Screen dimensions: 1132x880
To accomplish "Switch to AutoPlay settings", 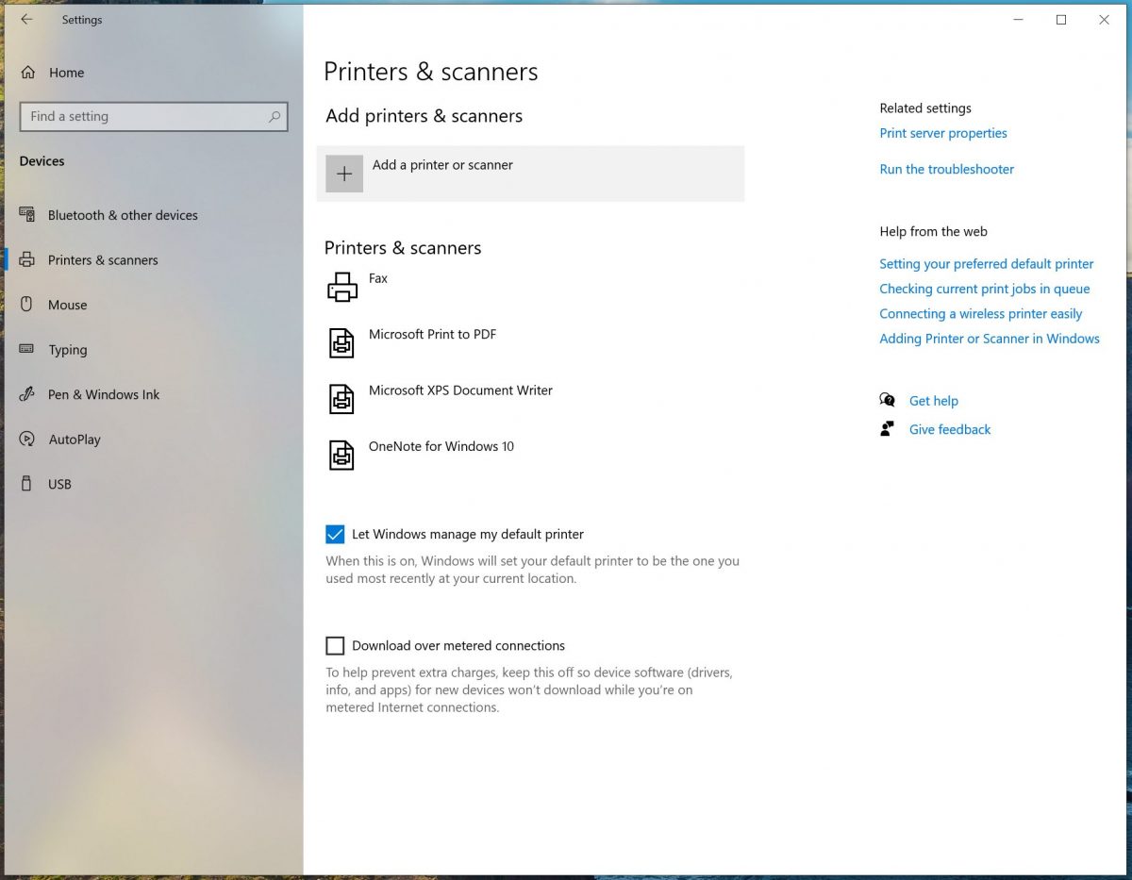I will click(75, 440).
